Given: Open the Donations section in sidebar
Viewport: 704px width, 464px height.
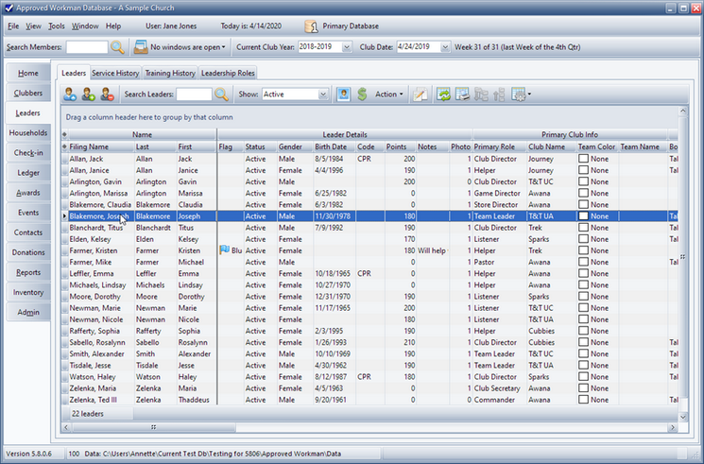Looking at the screenshot, I should coord(28,252).
